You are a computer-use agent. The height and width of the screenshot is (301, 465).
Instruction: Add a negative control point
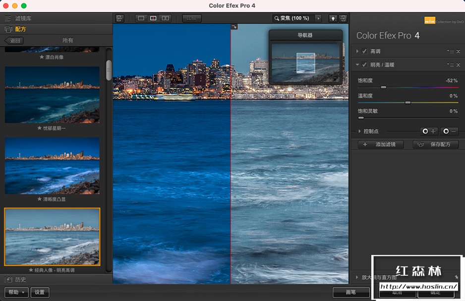point(450,131)
